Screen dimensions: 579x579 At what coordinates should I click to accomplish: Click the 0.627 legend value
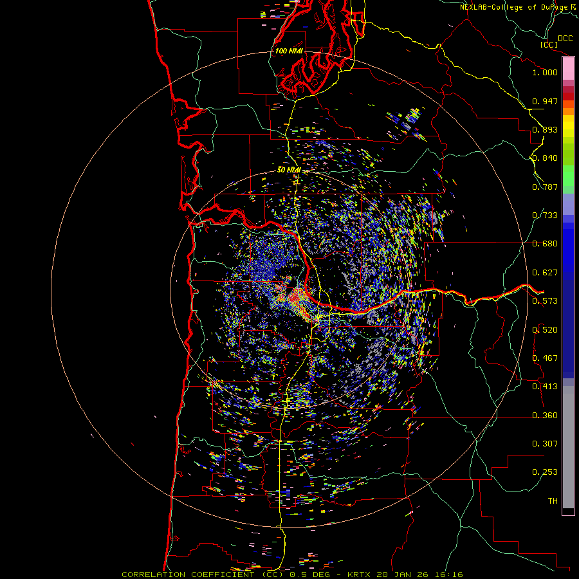click(545, 273)
